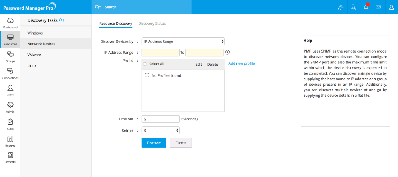
Task: Open the Discover Devices by dropdown
Action: pyautogui.click(x=183, y=41)
